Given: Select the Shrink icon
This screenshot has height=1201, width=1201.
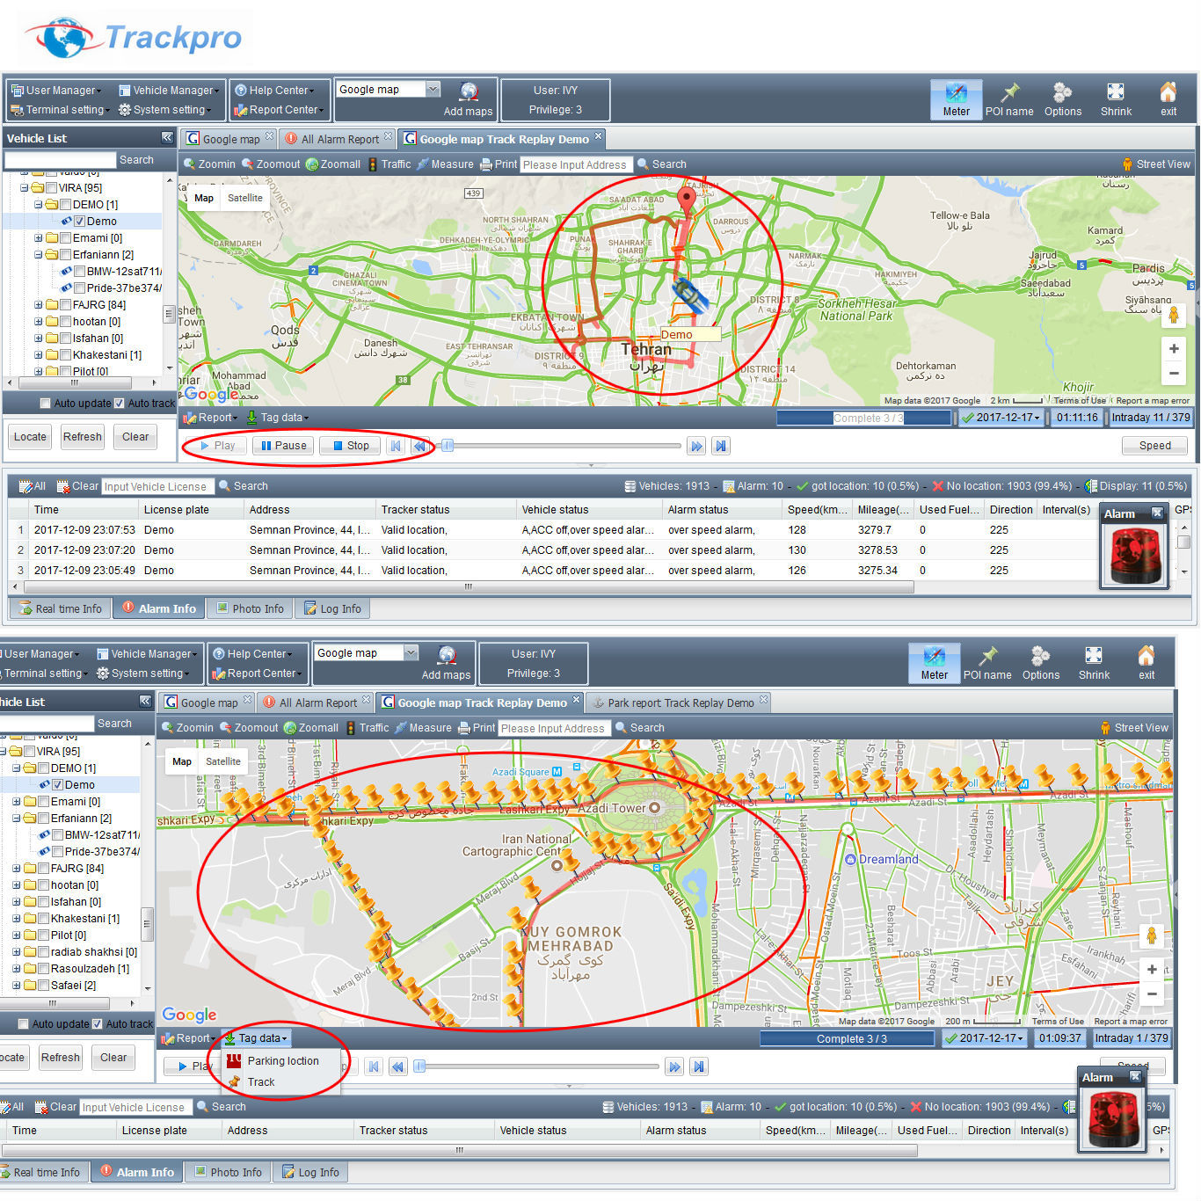Looking at the screenshot, I should tap(1116, 97).
